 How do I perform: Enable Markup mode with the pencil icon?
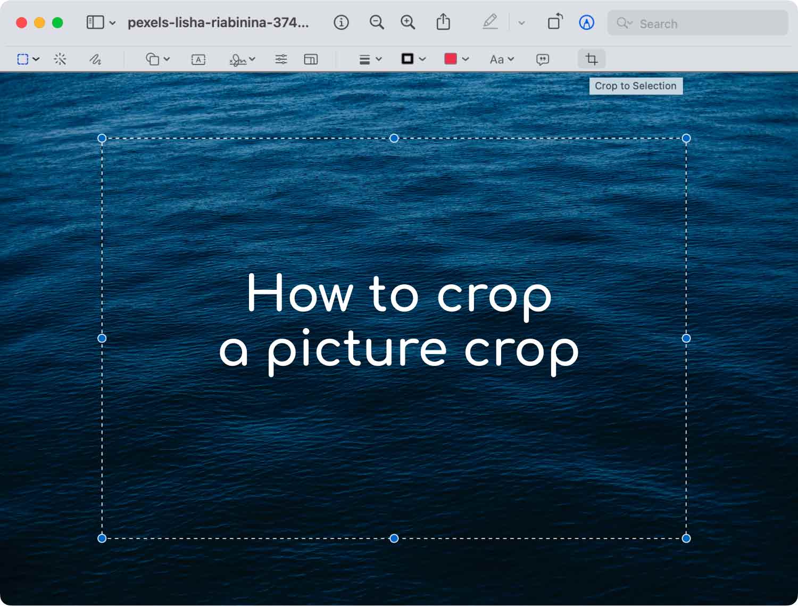click(x=490, y=22)
